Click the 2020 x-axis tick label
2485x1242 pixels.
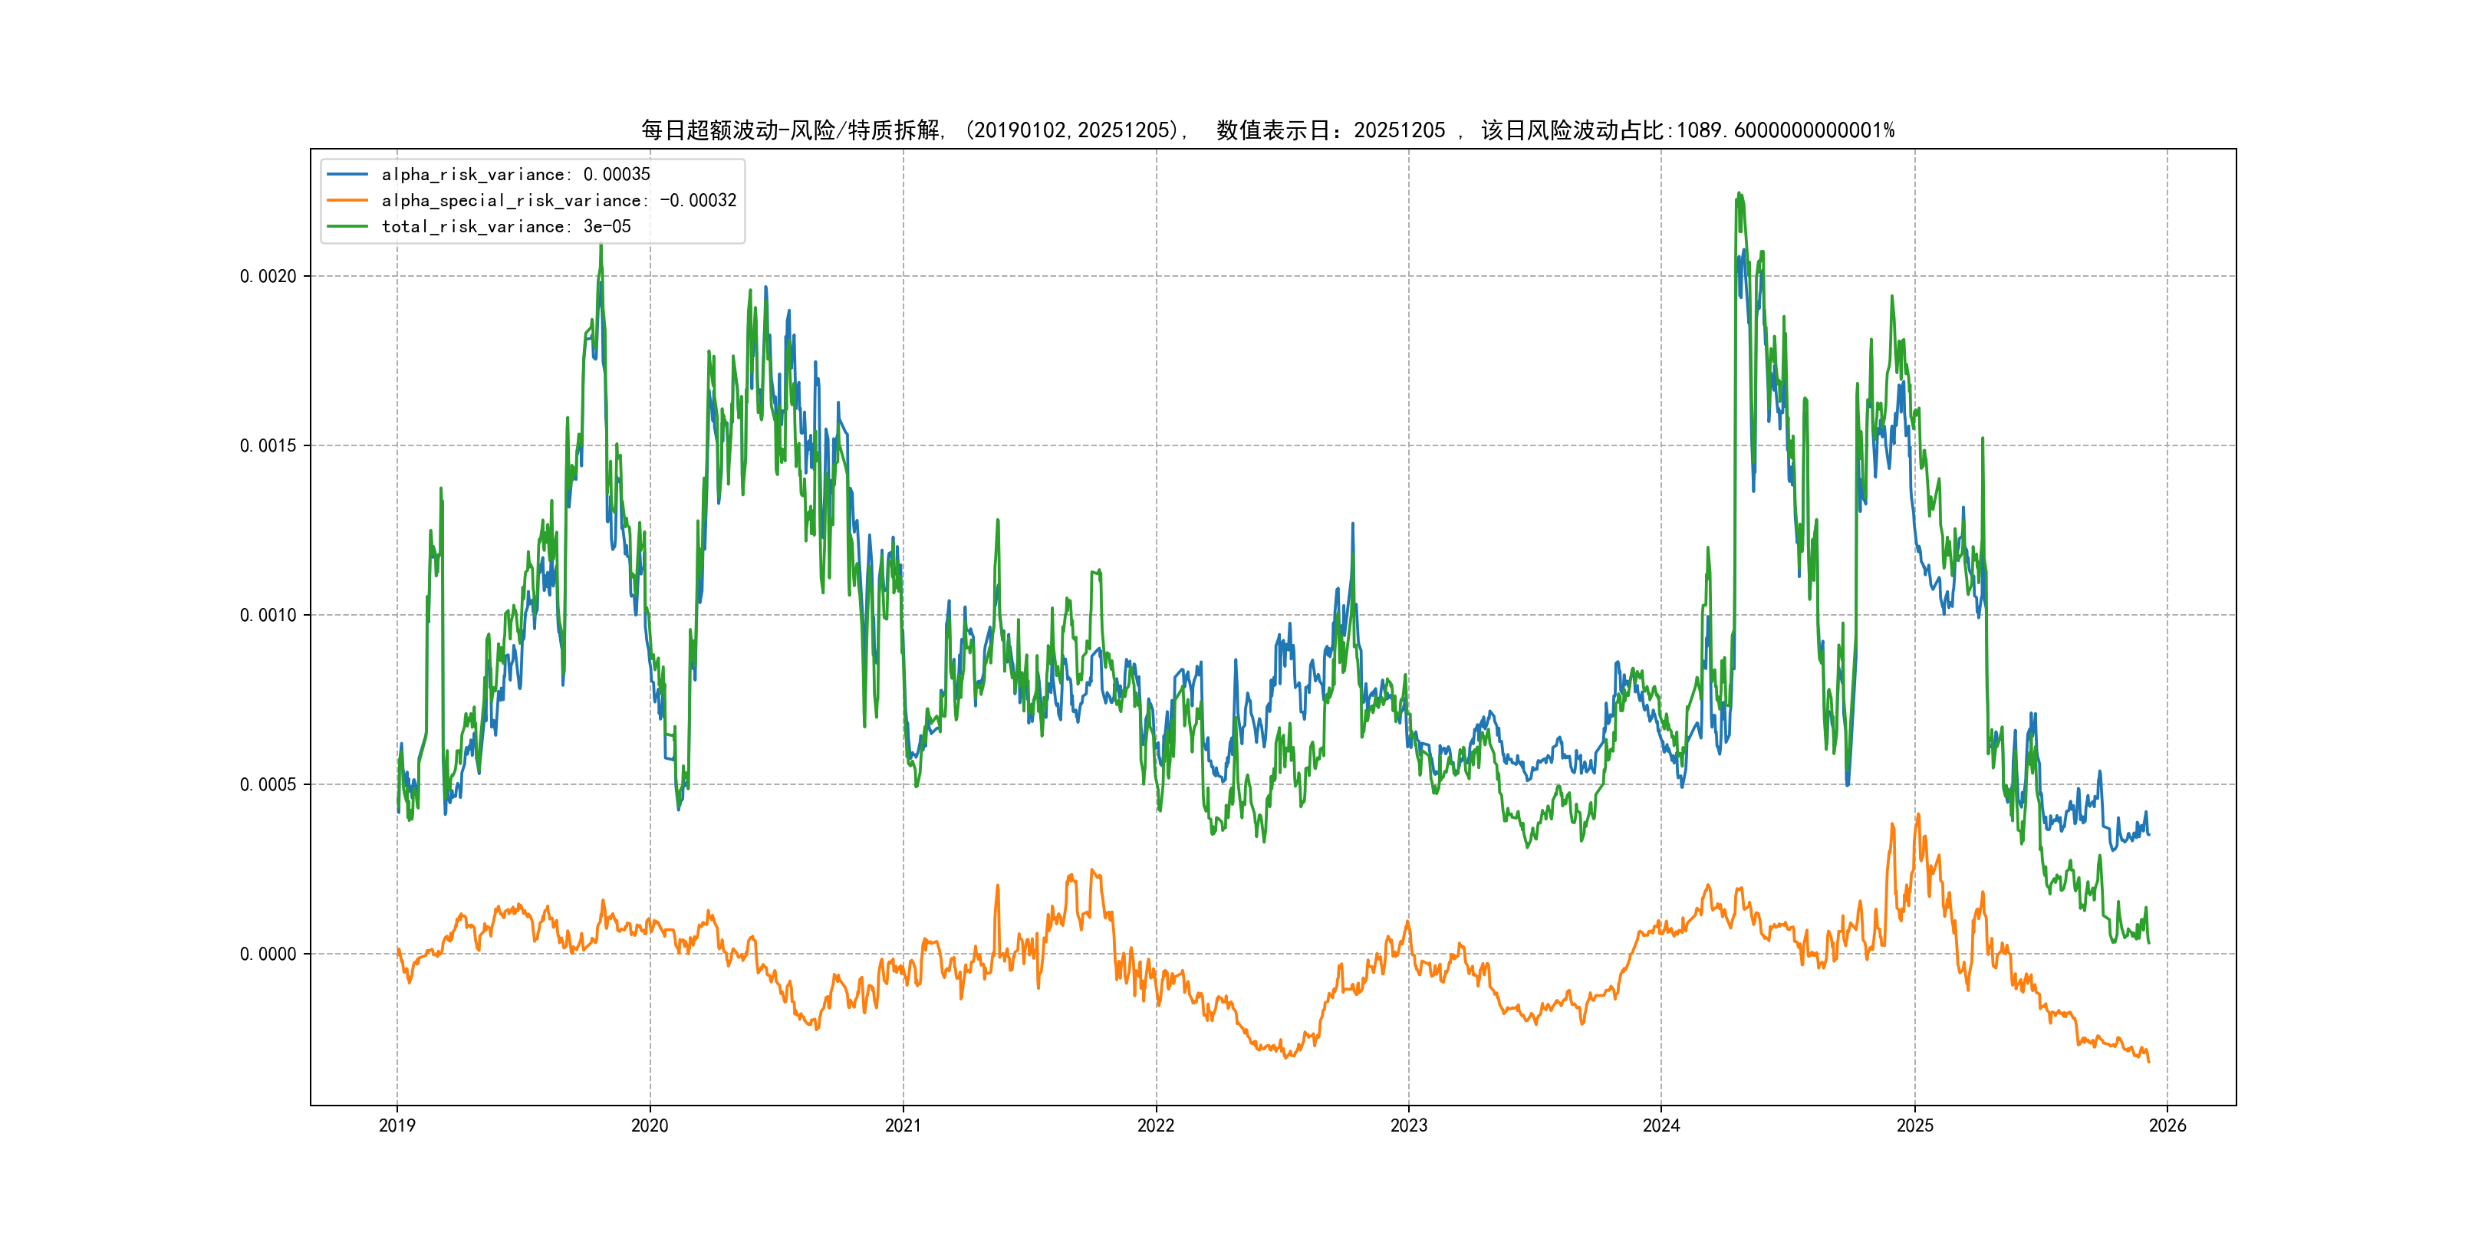(x=649, y=1125)
